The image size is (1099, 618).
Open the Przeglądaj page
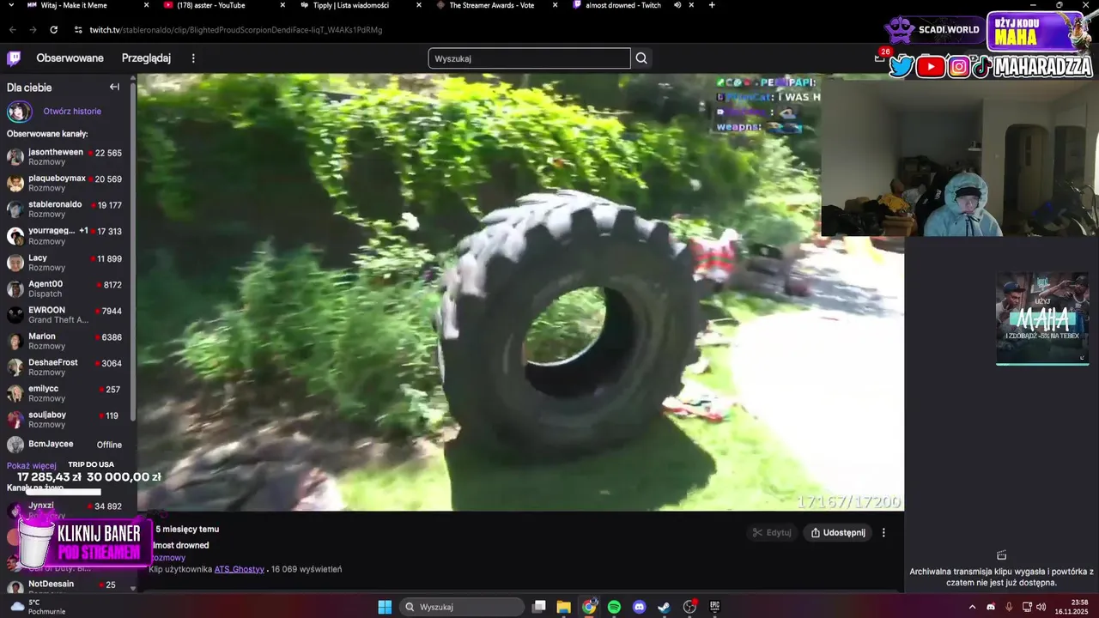(x=146, y=58)
